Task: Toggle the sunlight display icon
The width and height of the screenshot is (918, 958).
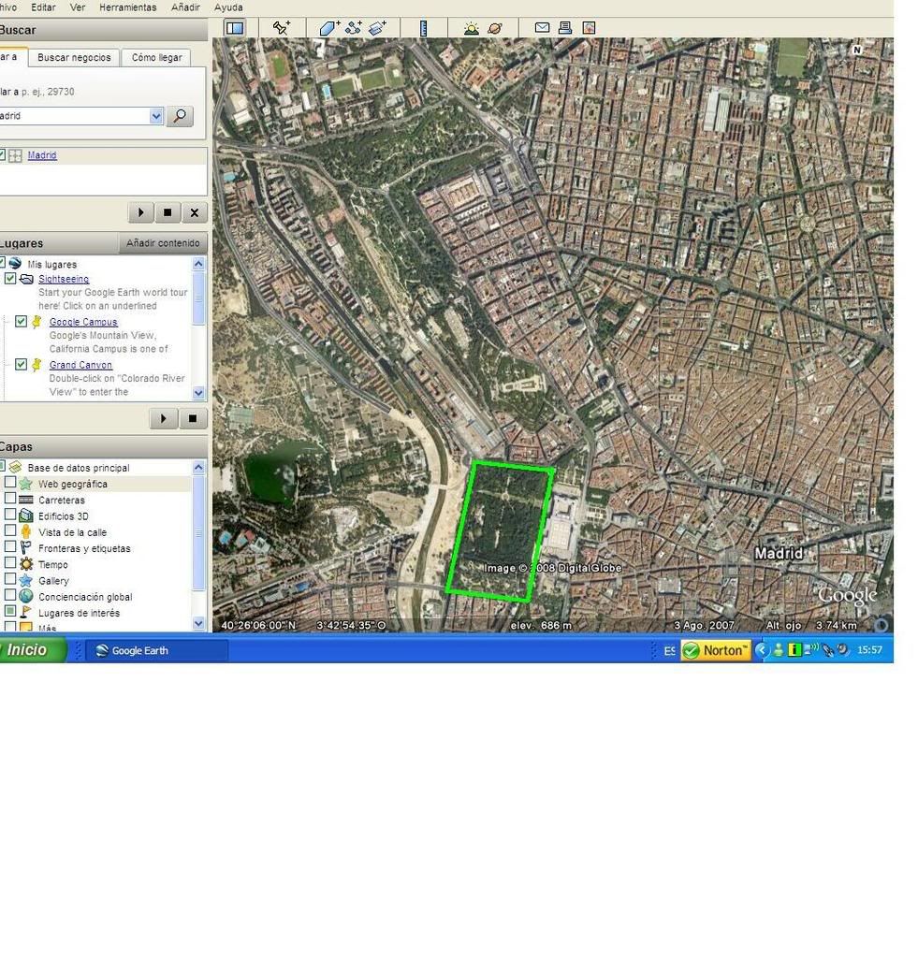Action: point(471,28)
